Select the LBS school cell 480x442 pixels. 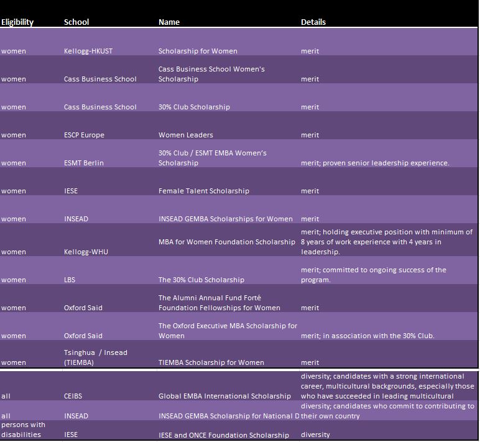click(x=70, y=280)
